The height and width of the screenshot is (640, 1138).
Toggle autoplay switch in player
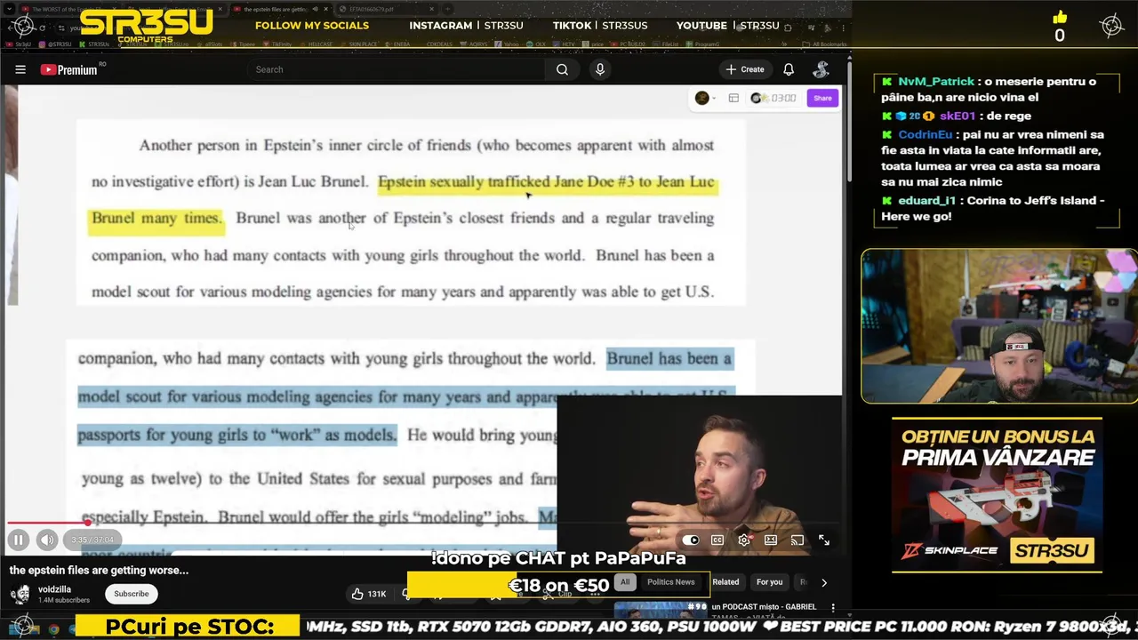(x=691, y=540)
